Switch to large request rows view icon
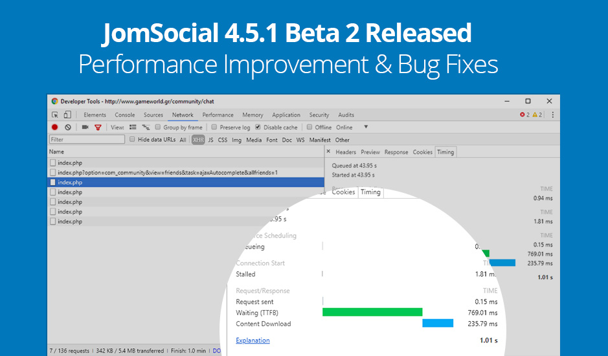Screen dimensions: 608x356 pos(133,128)
